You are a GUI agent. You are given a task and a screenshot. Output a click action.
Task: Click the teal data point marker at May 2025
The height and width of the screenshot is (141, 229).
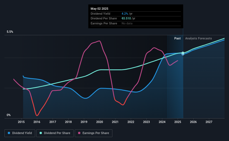183,53
